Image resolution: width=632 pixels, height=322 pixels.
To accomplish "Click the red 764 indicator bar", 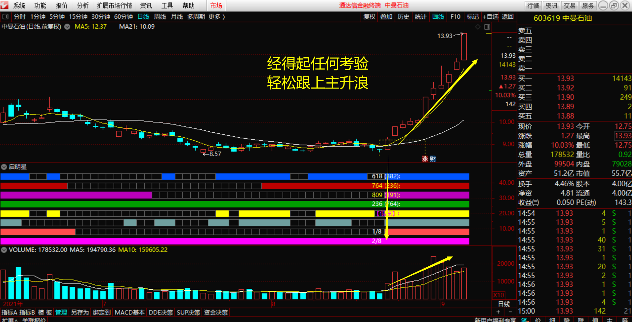I will [235, 186].
